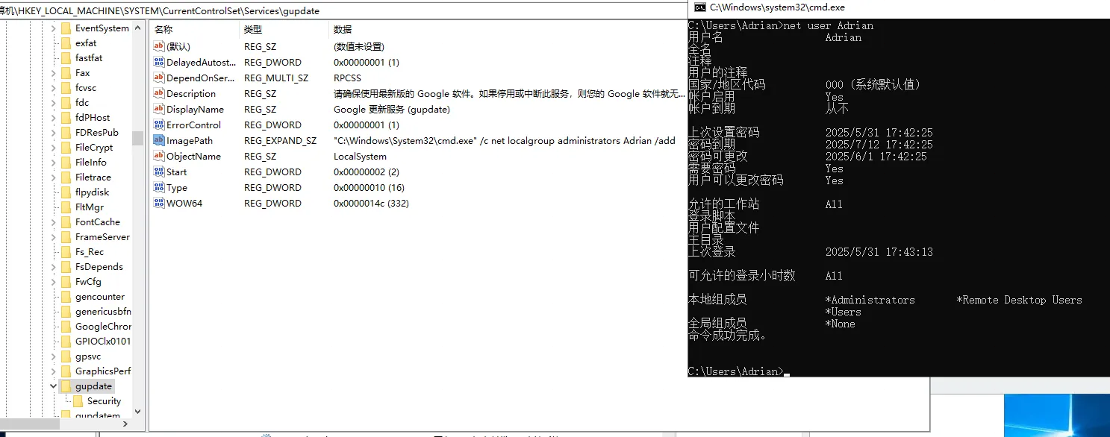Screen dimensions: 1110x437
Task: Click the Description string value icon
Action: tap(158, 93)
